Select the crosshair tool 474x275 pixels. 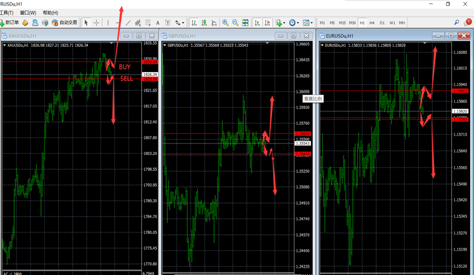97,23
